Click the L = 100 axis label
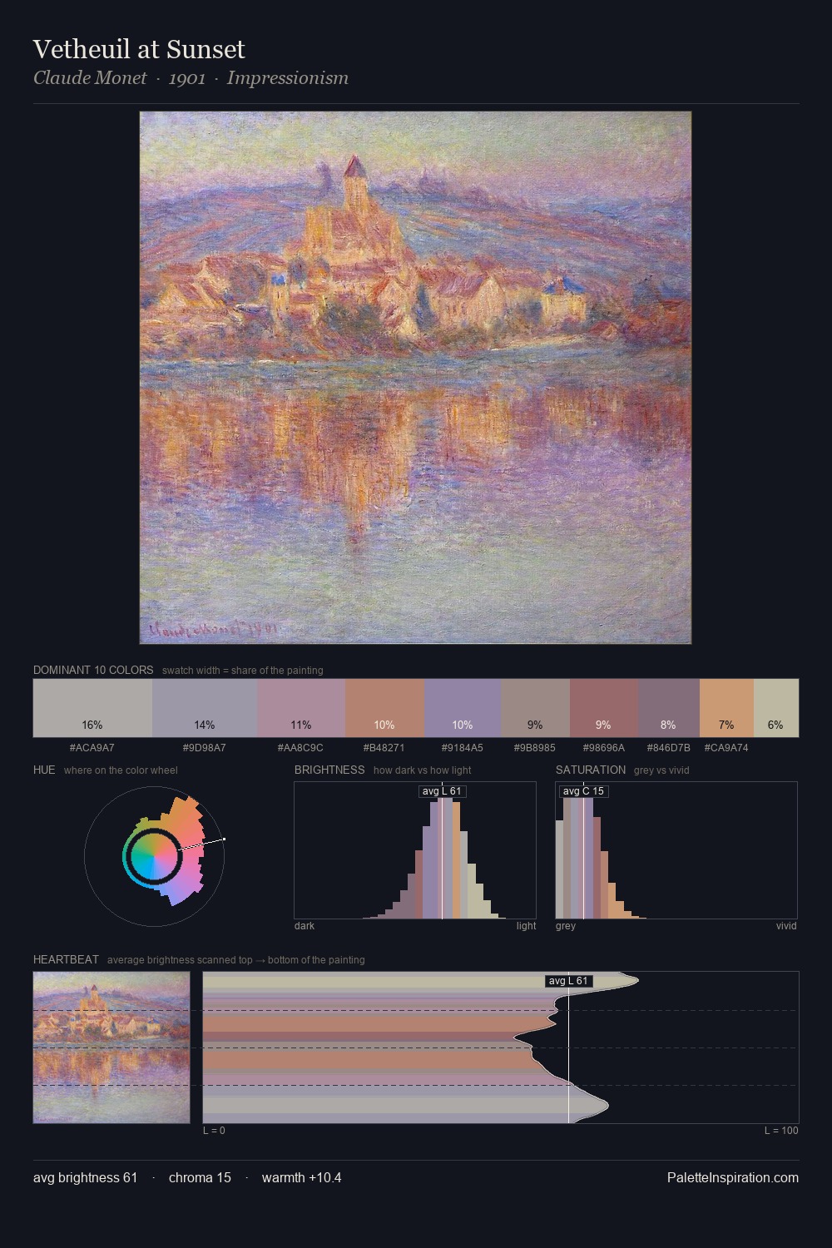 (x=781, y=1131)
